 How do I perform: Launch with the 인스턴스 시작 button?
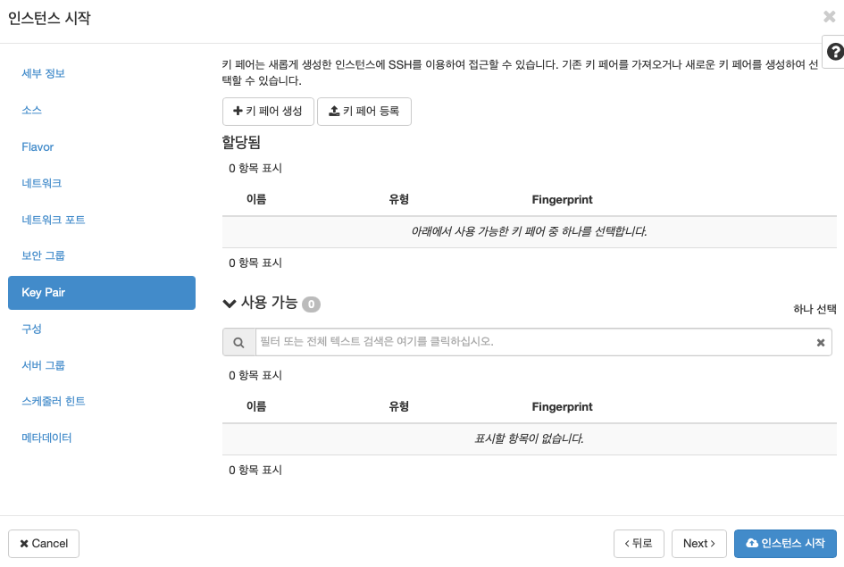(x=785, y=543)
